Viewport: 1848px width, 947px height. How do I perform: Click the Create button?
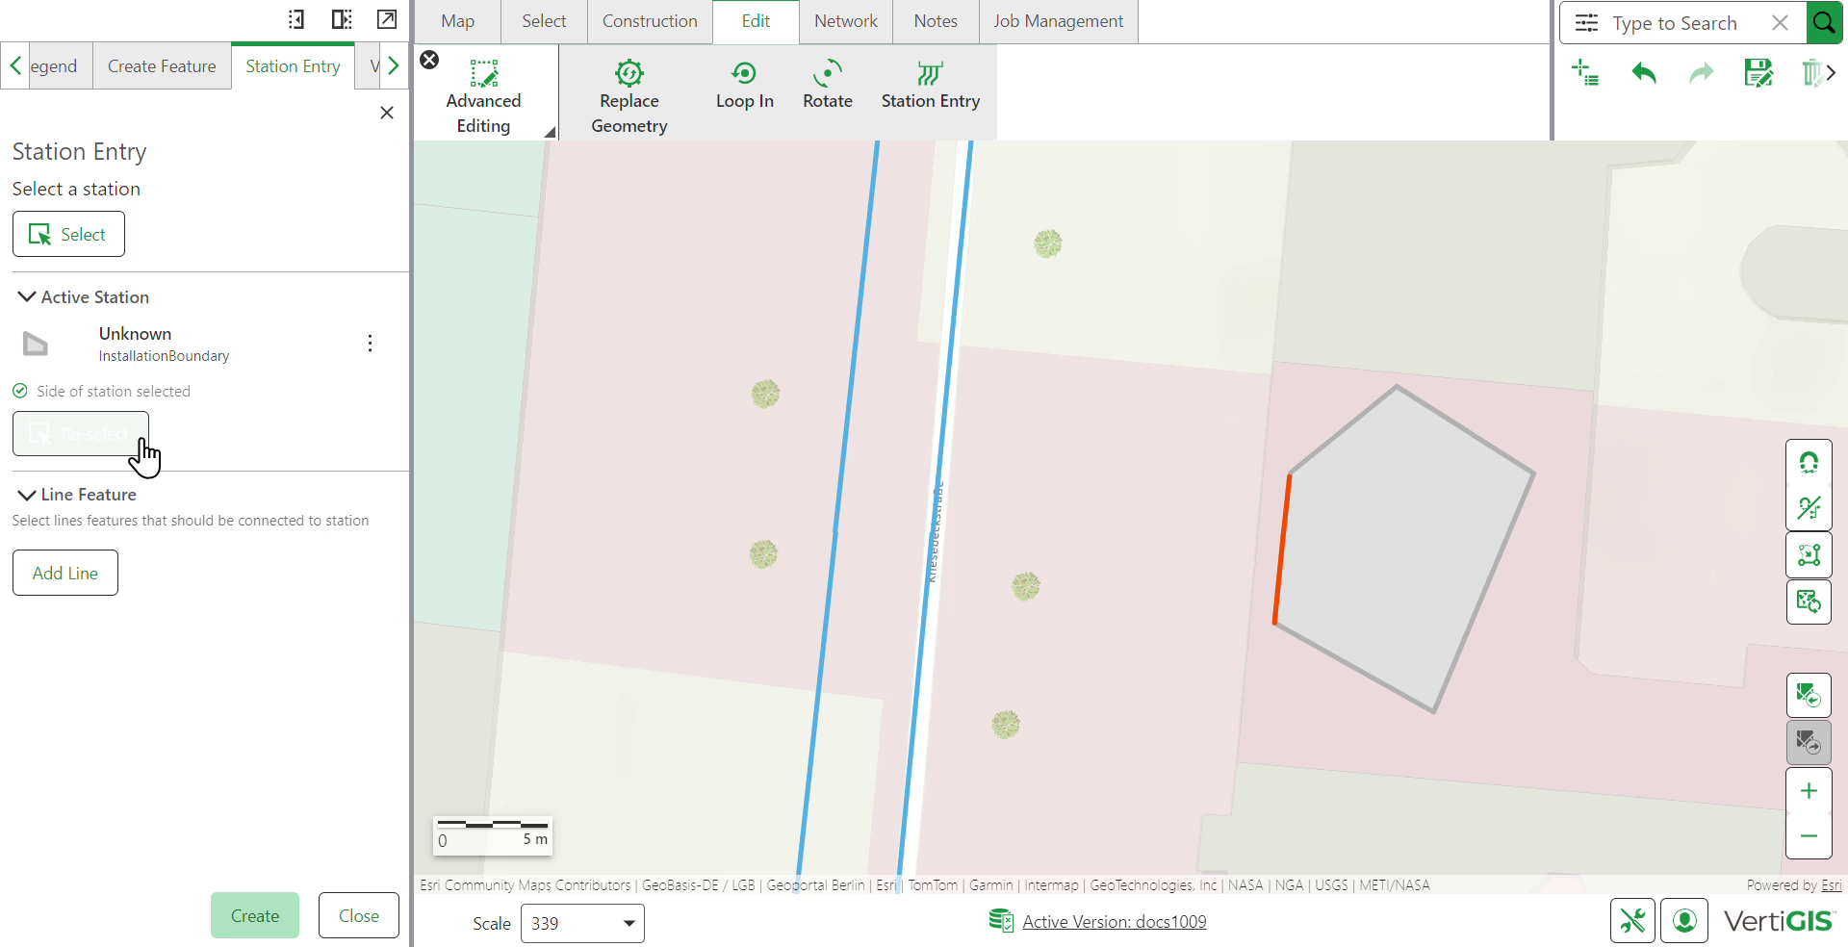pos(255,915)
